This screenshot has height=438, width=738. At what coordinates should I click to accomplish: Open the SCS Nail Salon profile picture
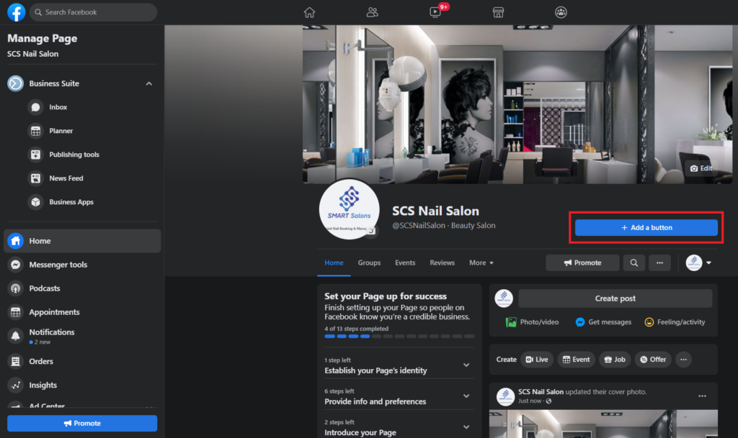point(350,209)
